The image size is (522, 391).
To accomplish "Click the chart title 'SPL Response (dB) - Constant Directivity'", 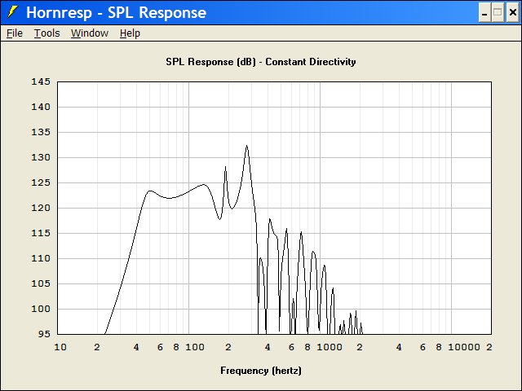I will click(x=261, y=62).
